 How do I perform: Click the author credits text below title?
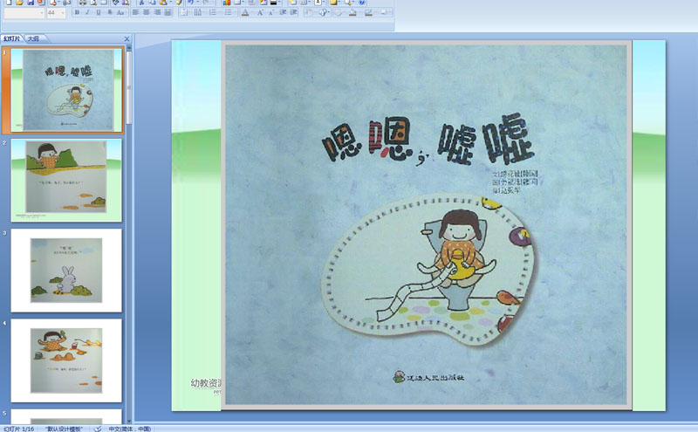(x=515, y=182)
